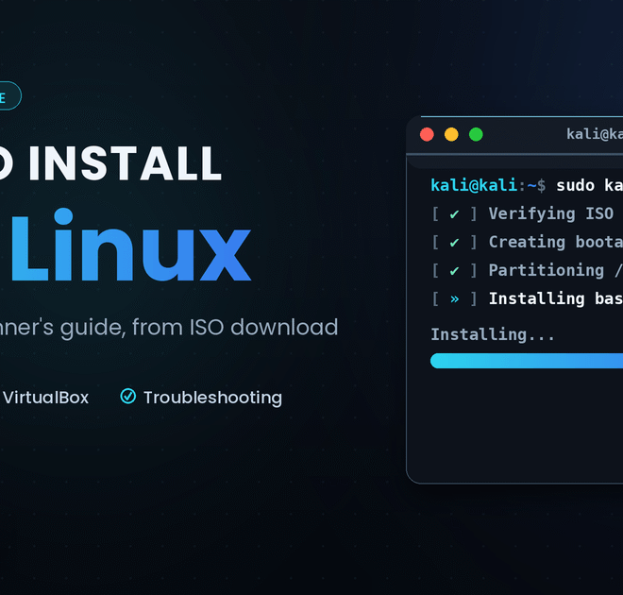The image size is (623, 595).
Task: Click the blue installation progress bar
Action: 527,361
